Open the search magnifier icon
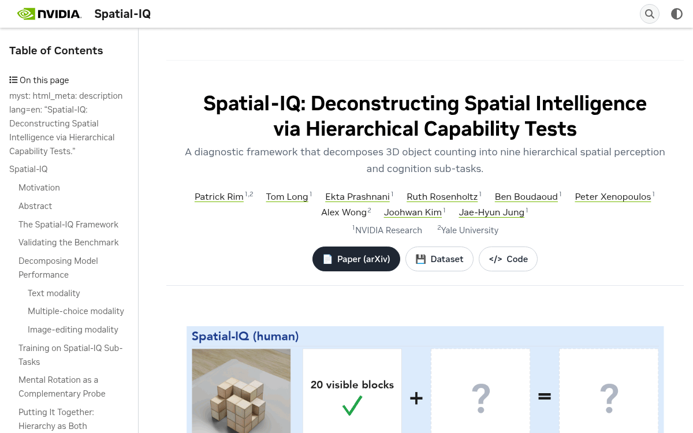Image resolution: width=693 pixels, height=433 pixels. click(x=650, y=14)
